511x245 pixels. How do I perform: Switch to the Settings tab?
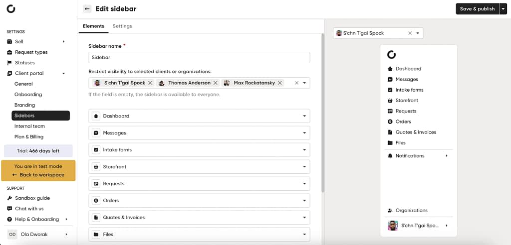pyautogui.click(x=122, y=26)
